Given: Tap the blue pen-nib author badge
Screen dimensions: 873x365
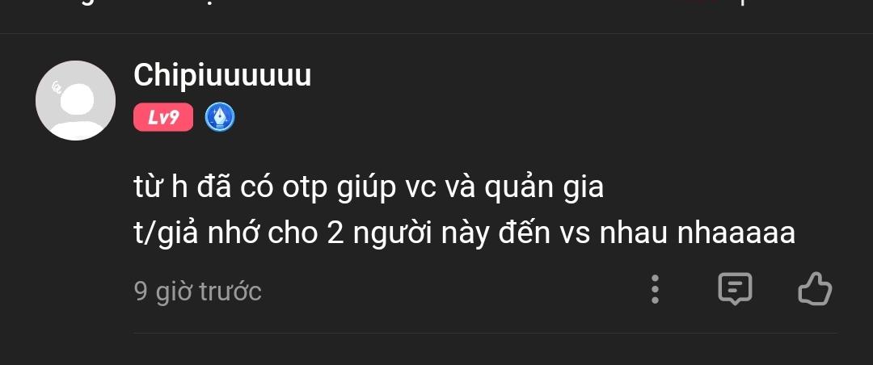Looking at the screenshot, I should pyautogui.click(x=219, y=117).
